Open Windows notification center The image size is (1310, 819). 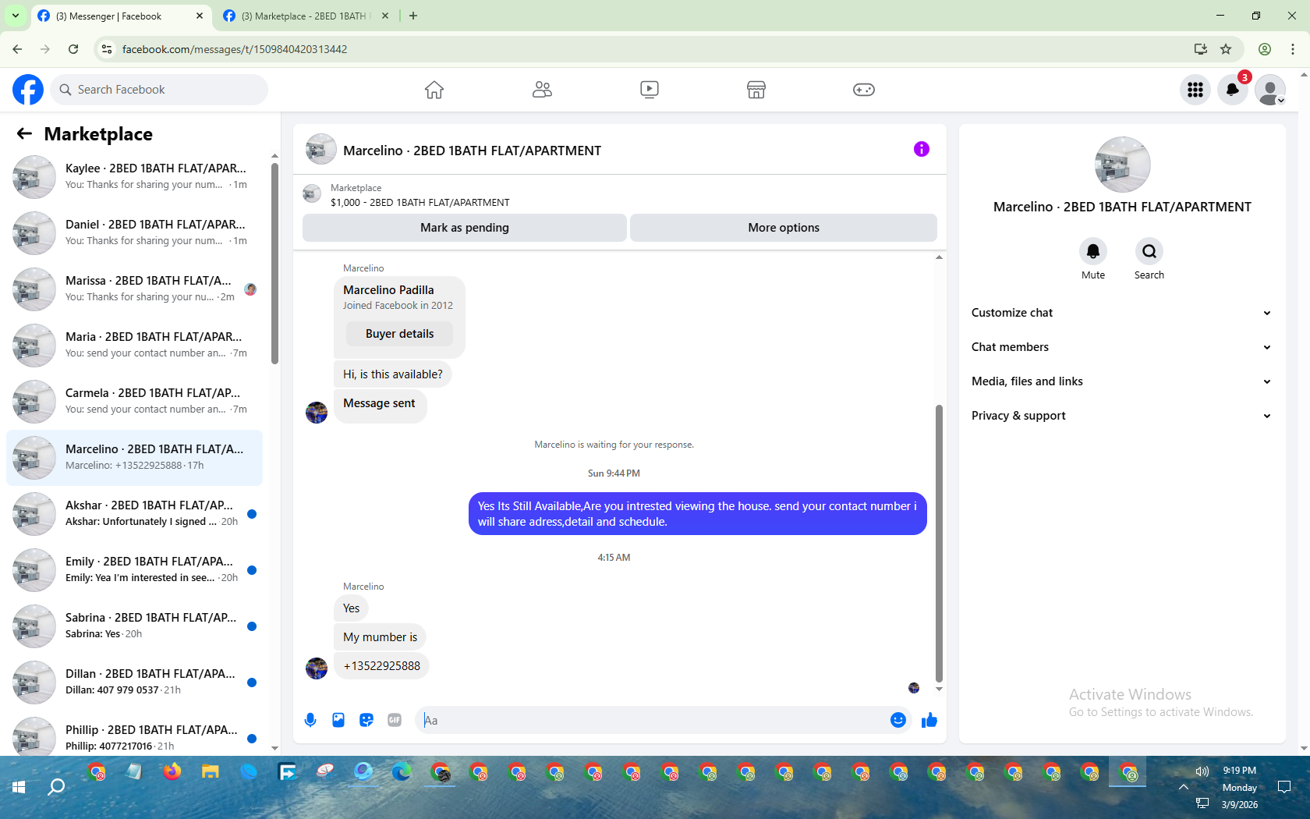[1284, 786]
